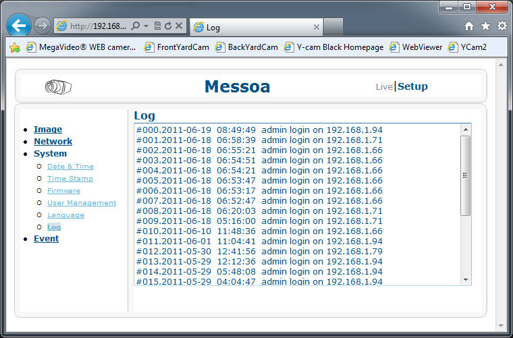Open a new blank tab

(333, 27)
